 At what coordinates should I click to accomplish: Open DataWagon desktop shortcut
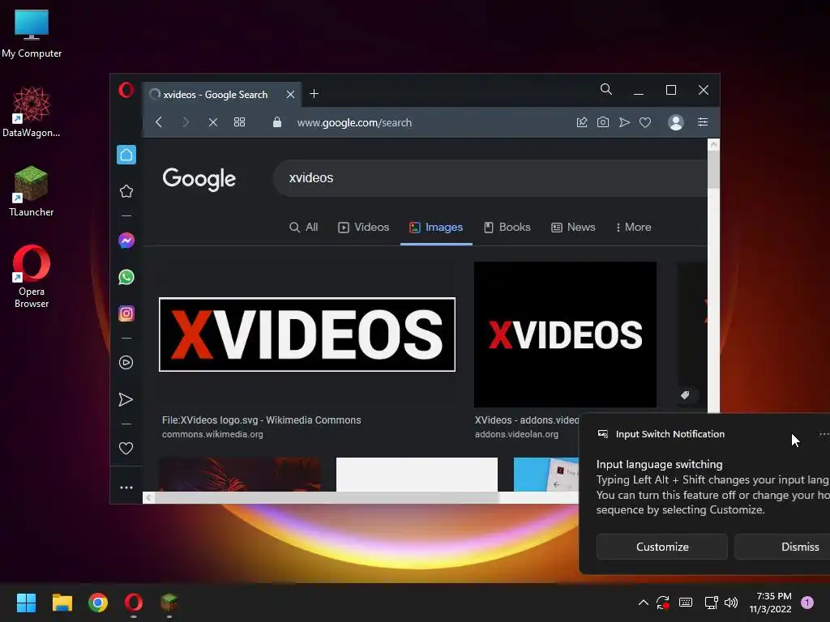coord(32,112)
